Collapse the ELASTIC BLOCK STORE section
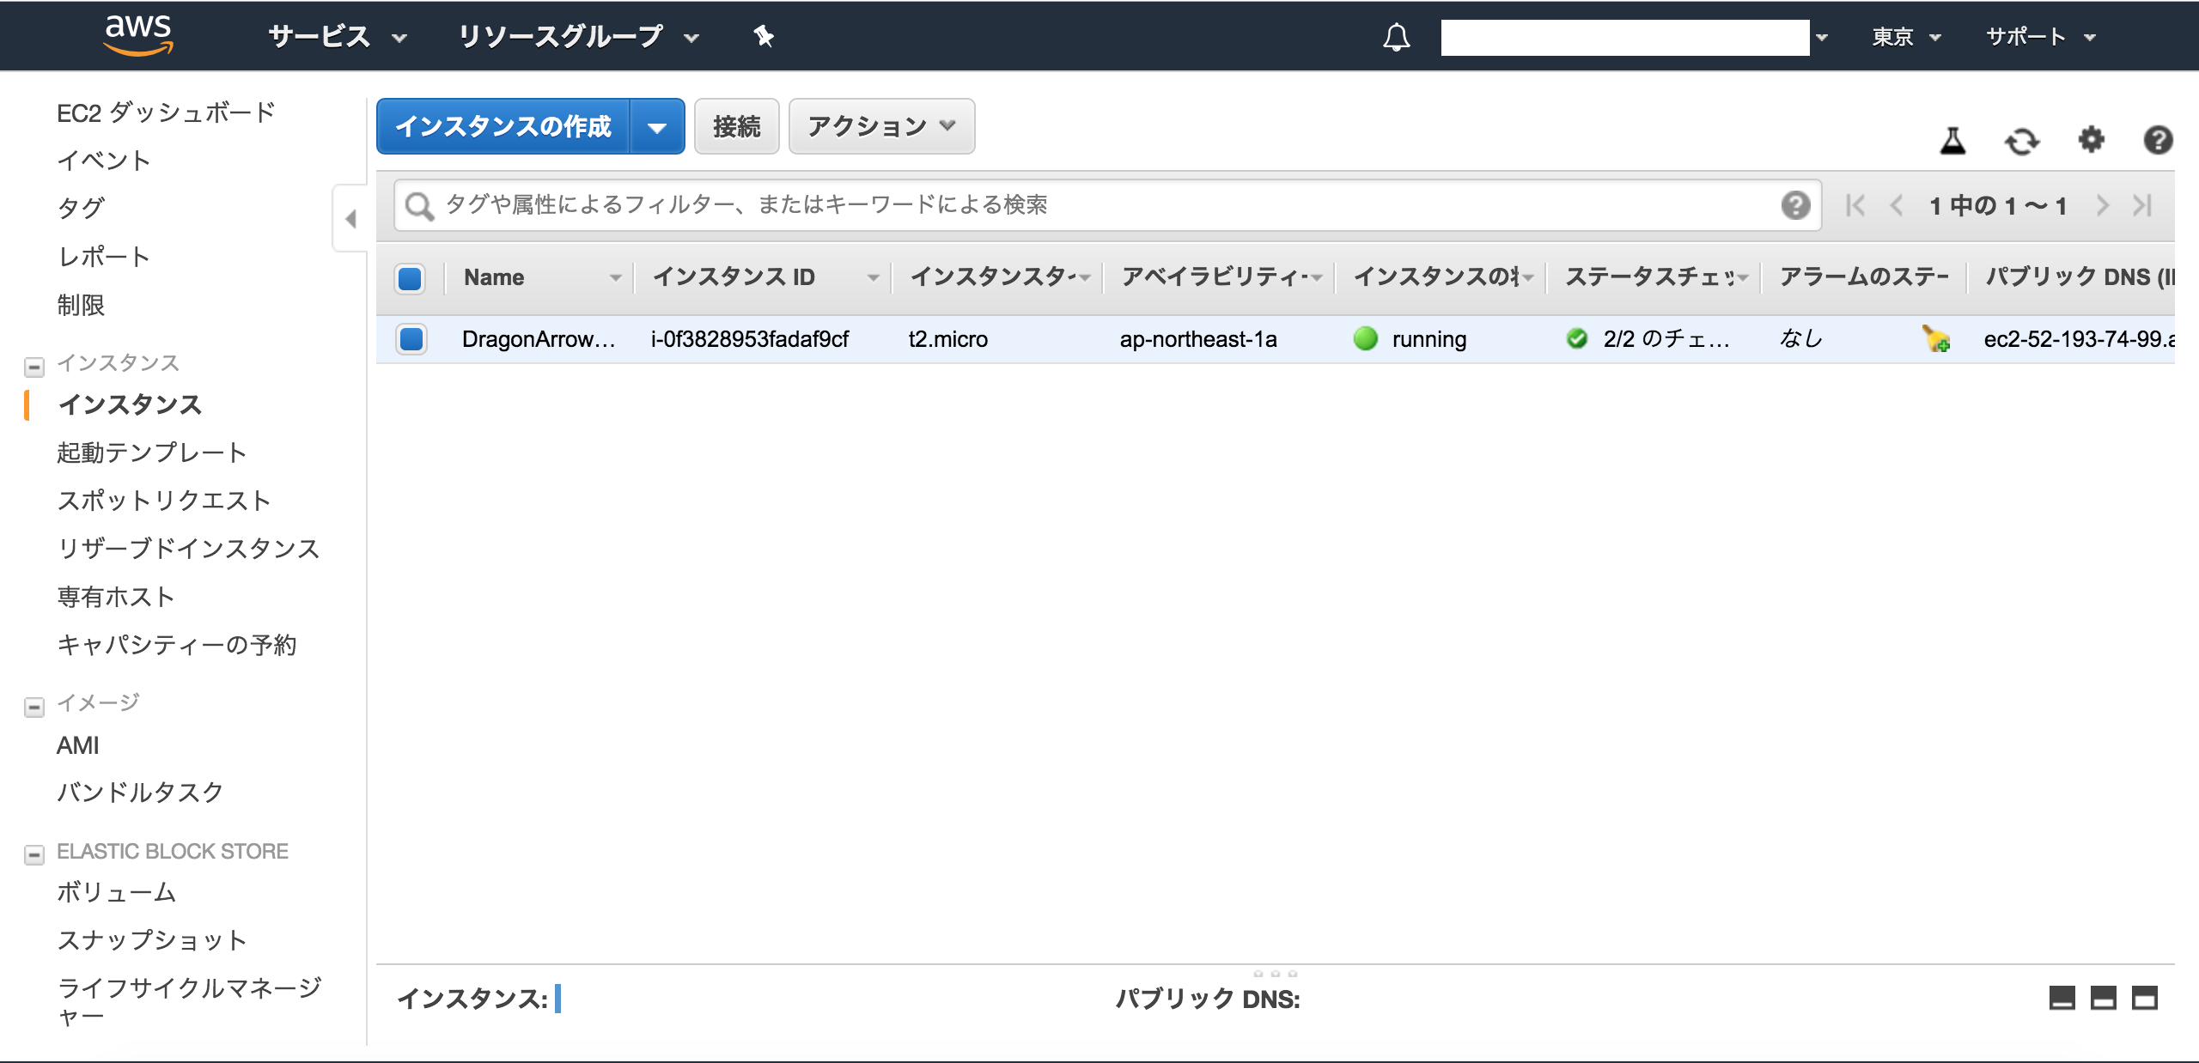Viewport: 2199px width, 1063px height. [34, 854]
